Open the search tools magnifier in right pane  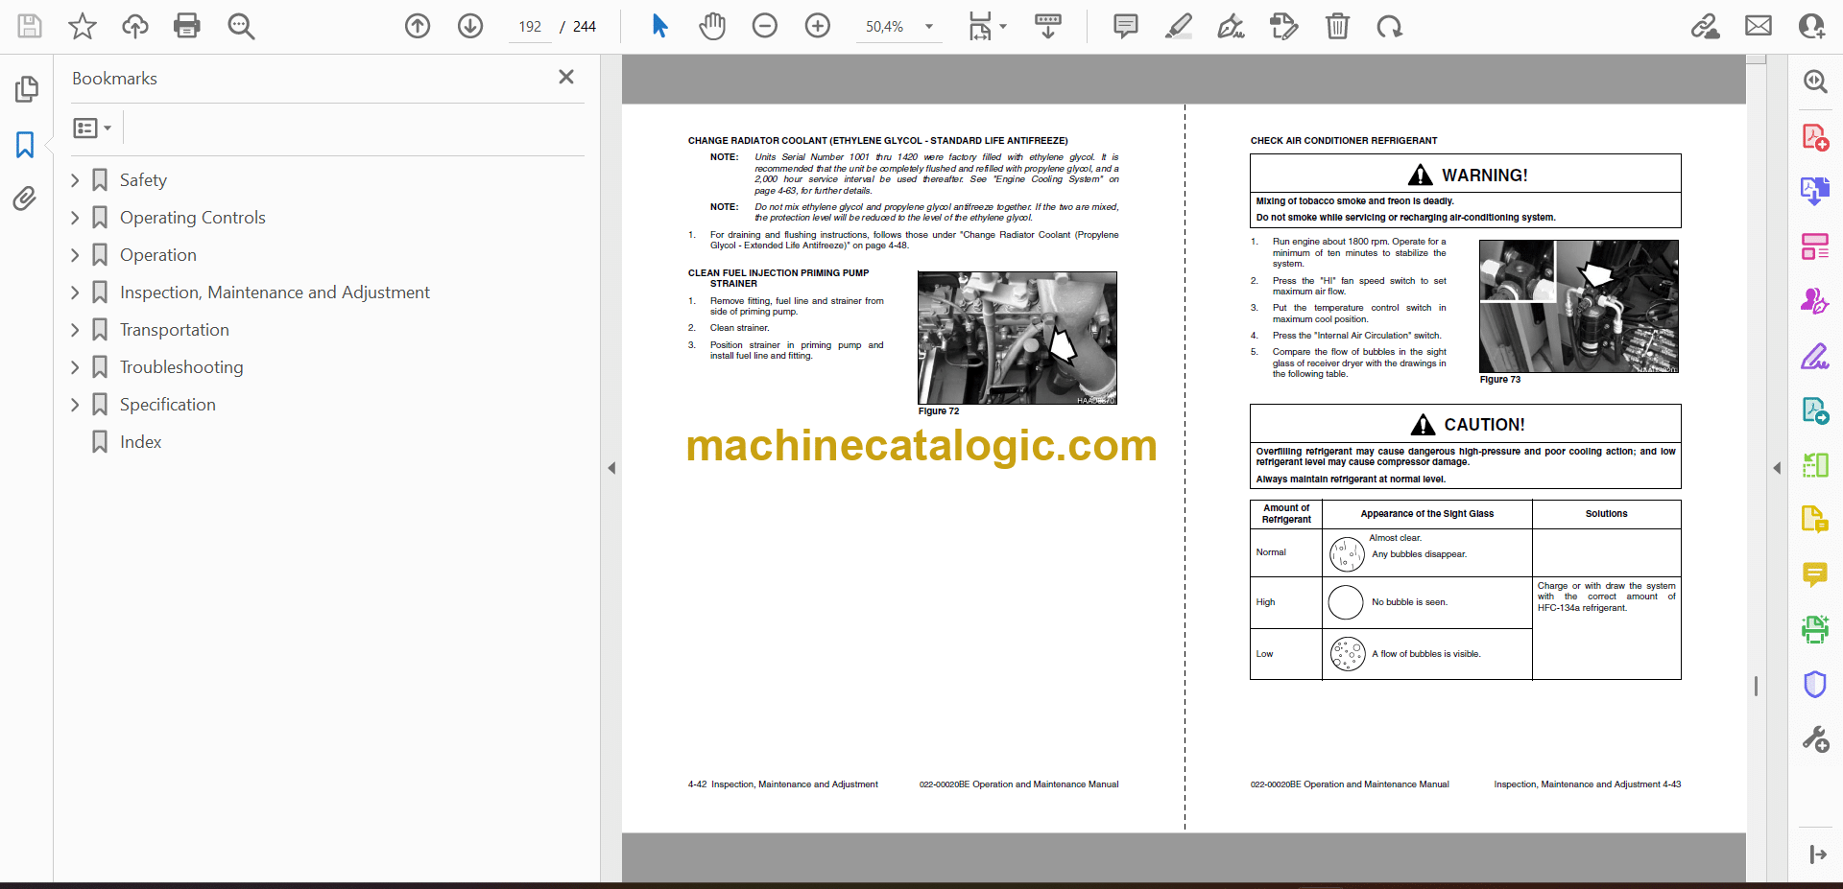pyautogui.click(x=1815, y=82)
